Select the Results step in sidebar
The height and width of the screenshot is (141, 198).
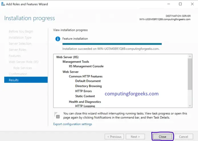tap(26, 80)
